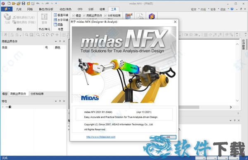Select the 模型 tab in left panel
The height and width of the screenshot is (160, 248).
point(5,94)
